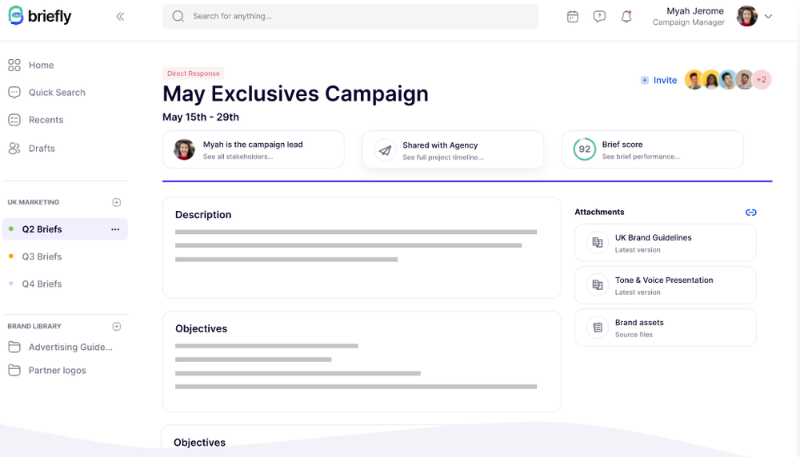Image resolution: width=800 pixels, height=457 pixels.
Task: Click the Search for anything field
Action: click(x=350, y=16)
